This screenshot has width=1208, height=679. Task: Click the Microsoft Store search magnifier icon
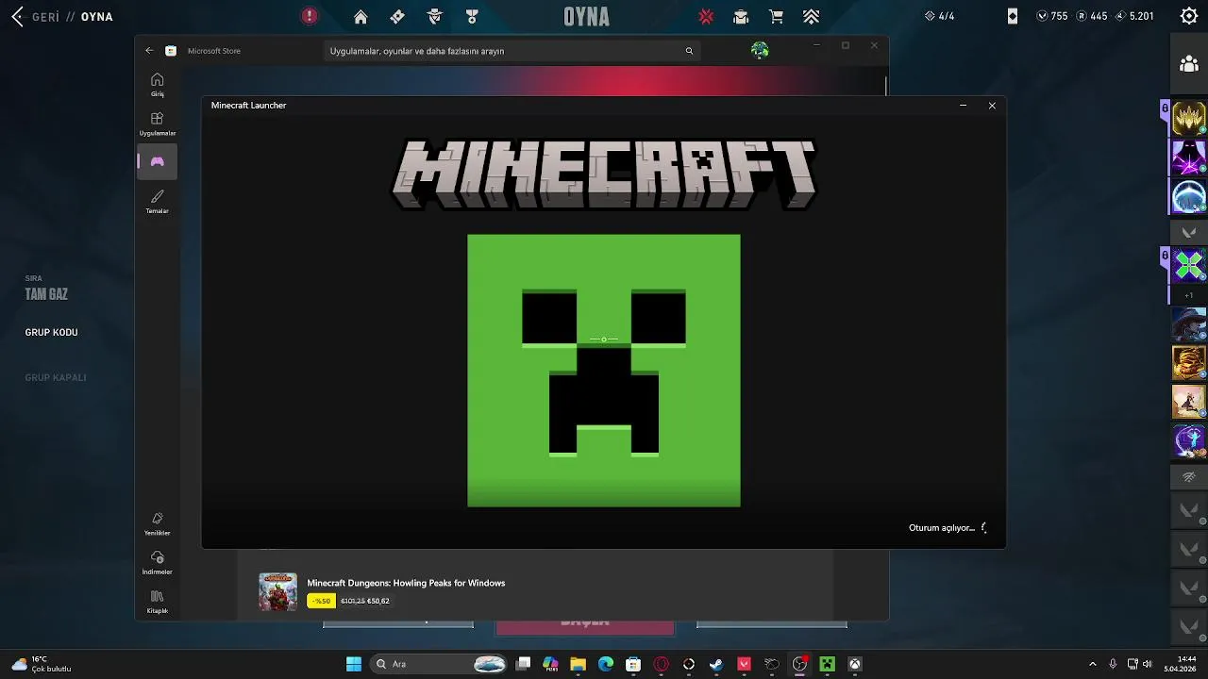(689, 51)
